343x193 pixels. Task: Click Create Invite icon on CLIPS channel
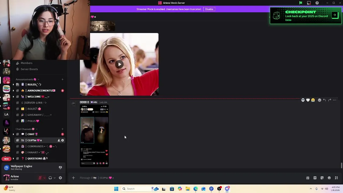tap(59, 140)
